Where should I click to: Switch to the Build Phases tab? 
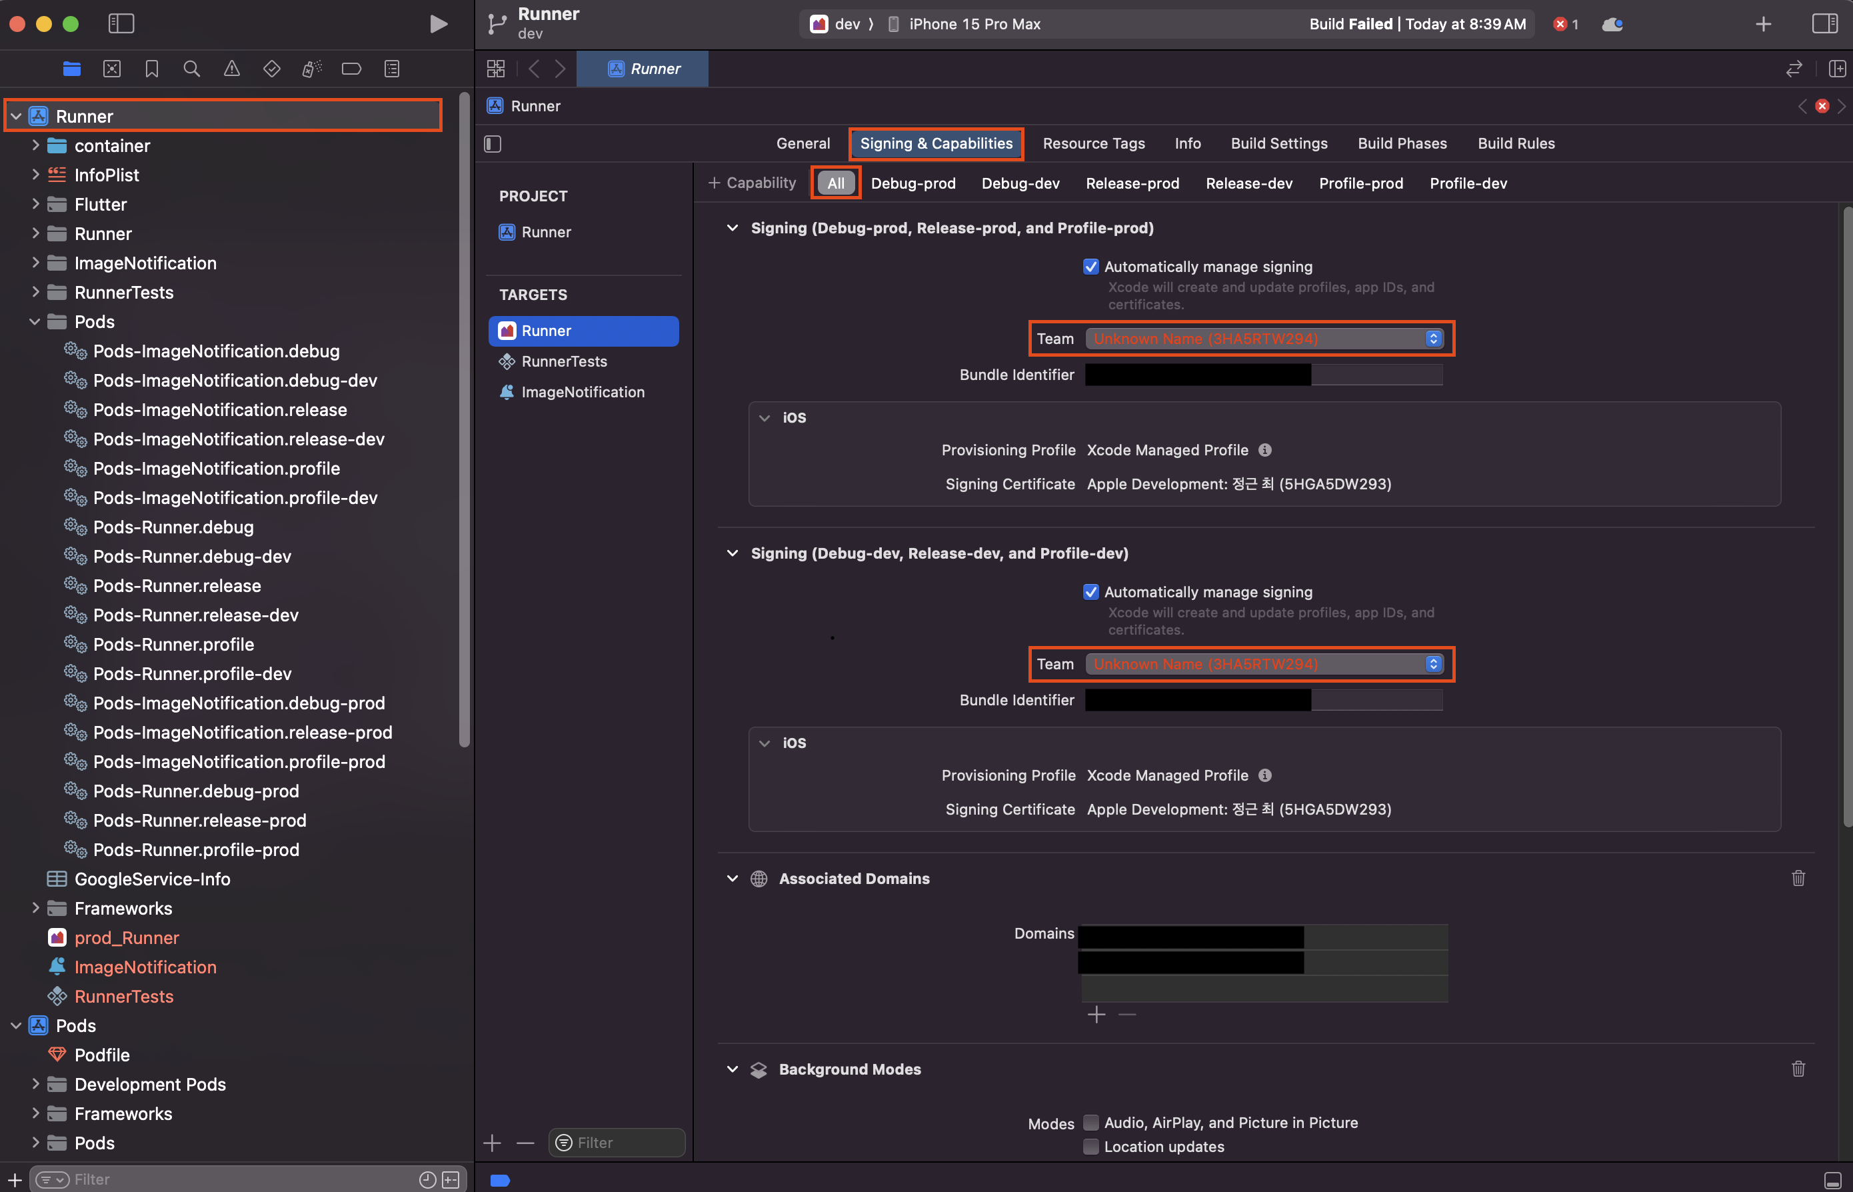[x=1402, y=143]
